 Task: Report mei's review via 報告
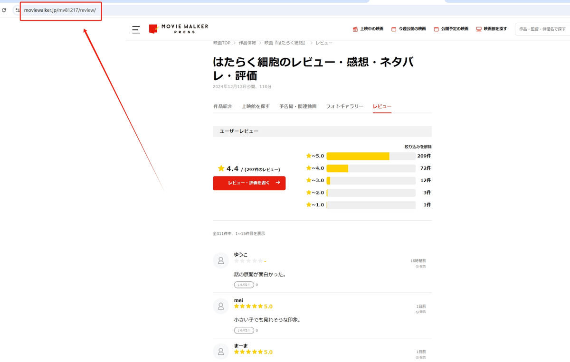pos(421,312)
